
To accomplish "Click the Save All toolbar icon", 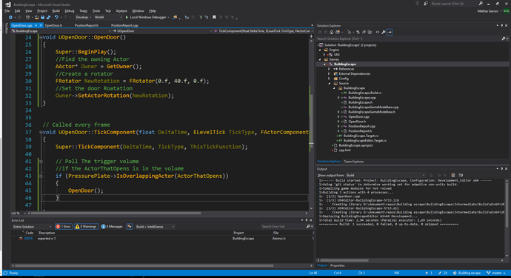I will click(x=49, y=17).
